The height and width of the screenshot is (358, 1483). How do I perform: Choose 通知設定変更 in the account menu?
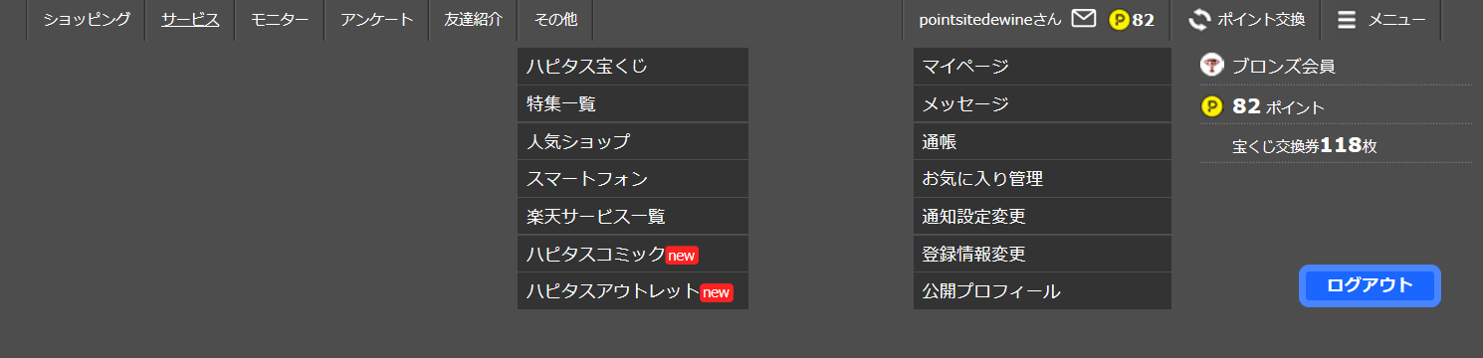pos(1042,216)
